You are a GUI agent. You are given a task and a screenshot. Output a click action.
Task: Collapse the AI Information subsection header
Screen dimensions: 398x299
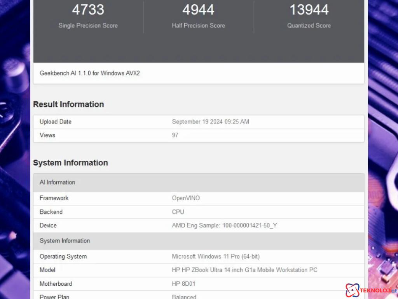click(x=57, y=182)
